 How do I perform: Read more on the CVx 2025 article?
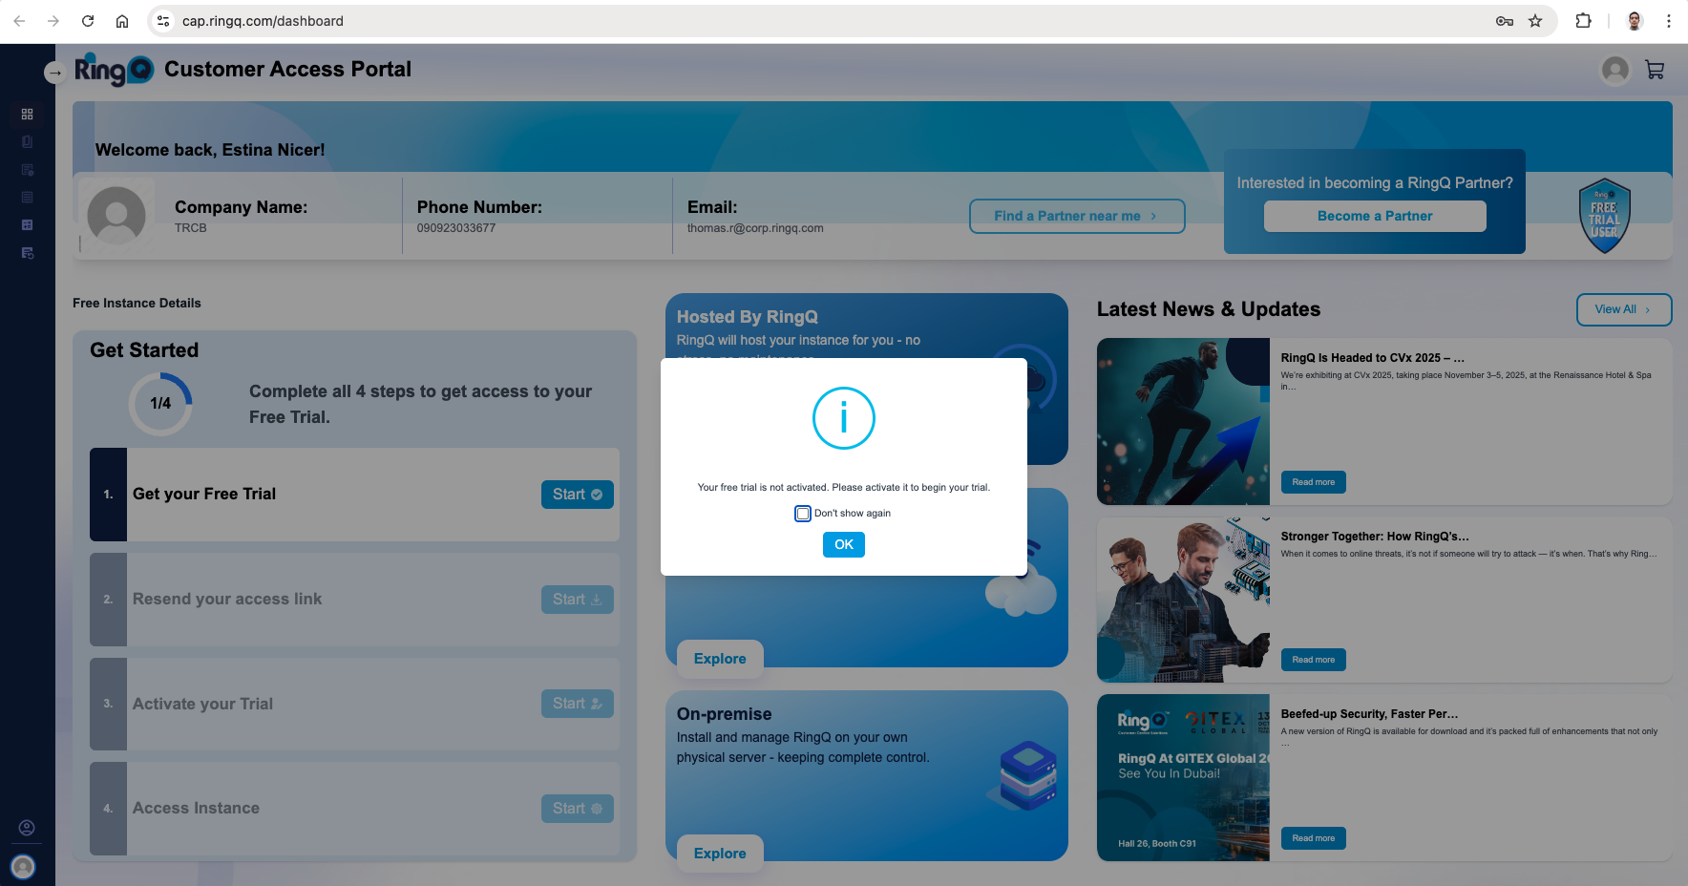point(1314,482)
